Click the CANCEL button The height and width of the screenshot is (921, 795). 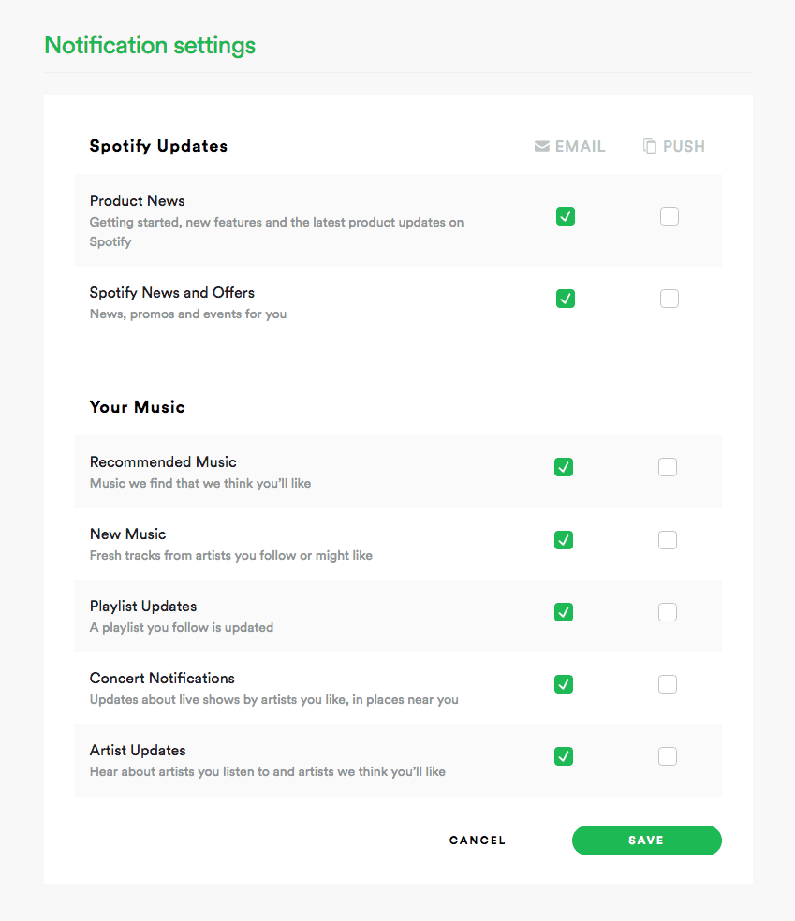point(478,841)
